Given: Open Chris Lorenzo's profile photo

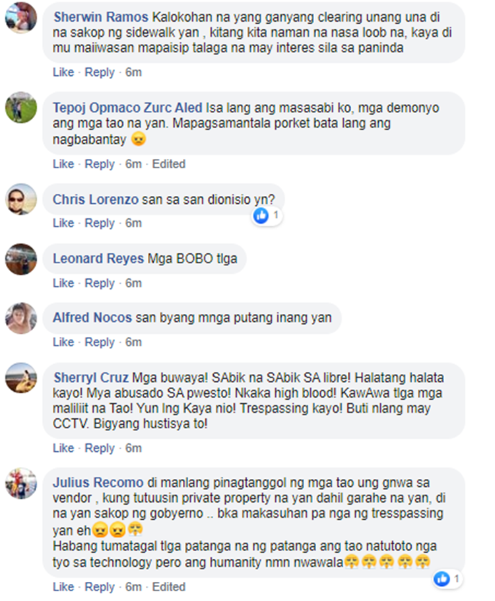Looking at the screenshot, I should point(21,199).
